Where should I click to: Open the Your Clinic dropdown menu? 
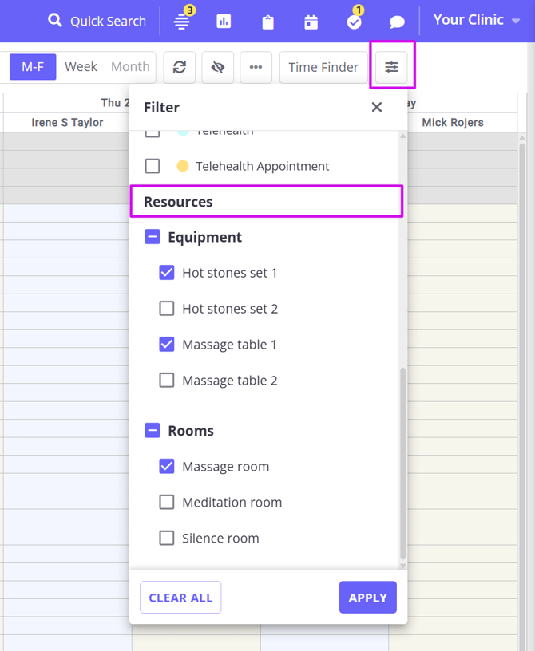[x=477, y=20]
